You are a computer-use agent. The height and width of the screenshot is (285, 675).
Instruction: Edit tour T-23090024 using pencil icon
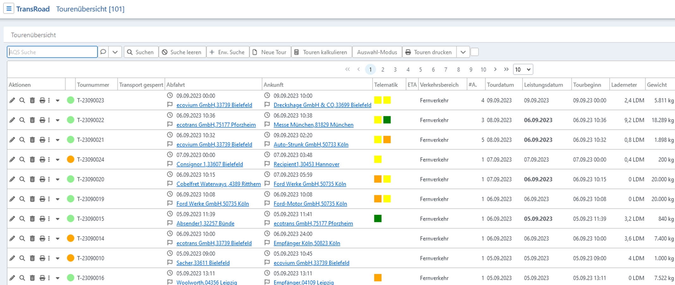[x=12, y=160]
